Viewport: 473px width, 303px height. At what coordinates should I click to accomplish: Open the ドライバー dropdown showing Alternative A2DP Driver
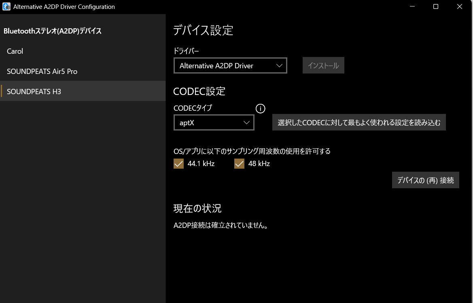230,65
